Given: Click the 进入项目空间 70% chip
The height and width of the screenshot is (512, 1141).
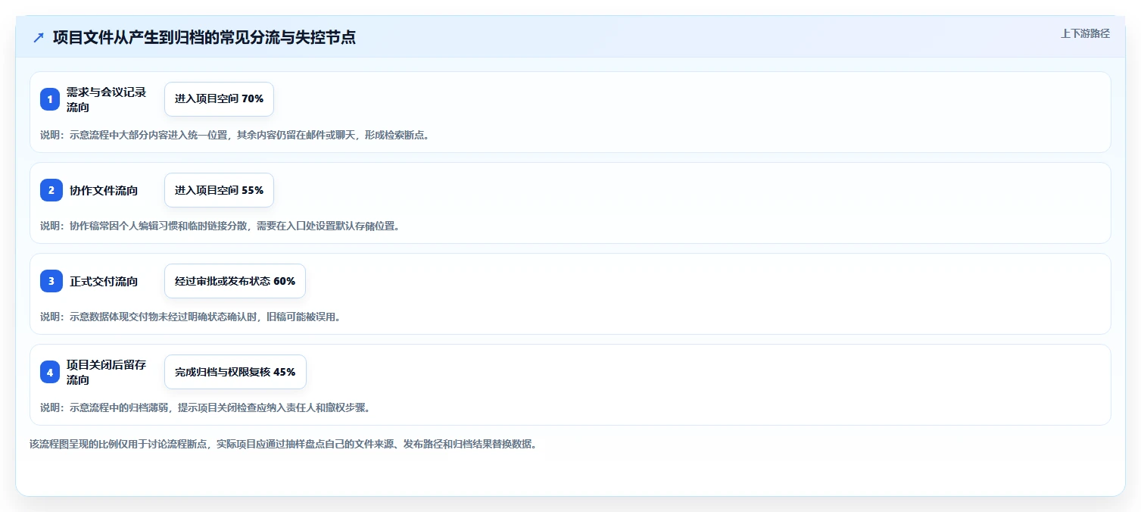Looking at the screenshot, I should tap(219, 99).
